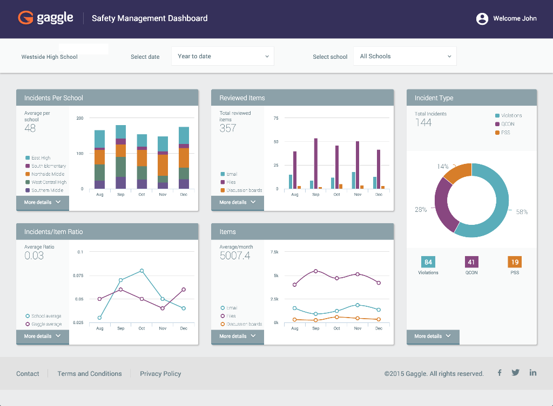553x406 pixels.
Task: Click the LinkedIn icon in the footer
Action: (532, 373)
